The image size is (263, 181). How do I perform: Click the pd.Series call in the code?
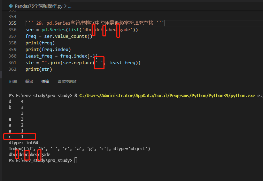(54, 30)
